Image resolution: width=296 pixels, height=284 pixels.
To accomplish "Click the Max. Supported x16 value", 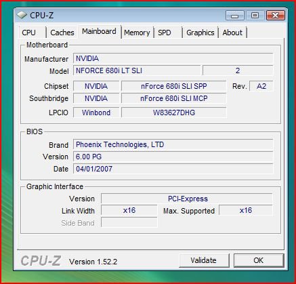I will pos(246,211).
